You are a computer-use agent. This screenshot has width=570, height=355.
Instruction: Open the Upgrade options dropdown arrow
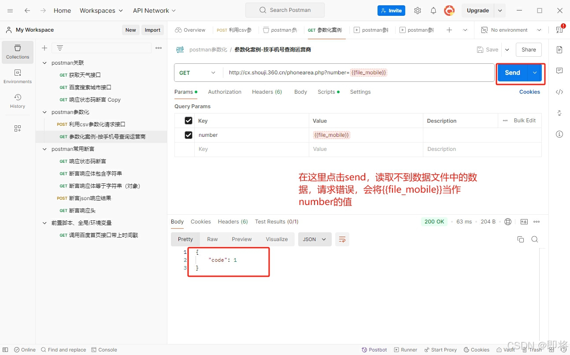[x=500, y=11]
